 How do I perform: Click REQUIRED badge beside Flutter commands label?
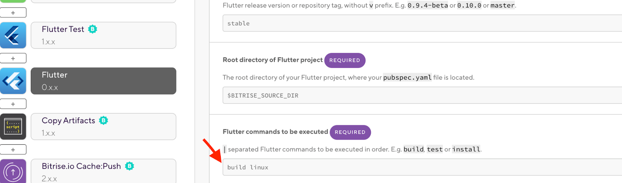click(x=350, y=132)
